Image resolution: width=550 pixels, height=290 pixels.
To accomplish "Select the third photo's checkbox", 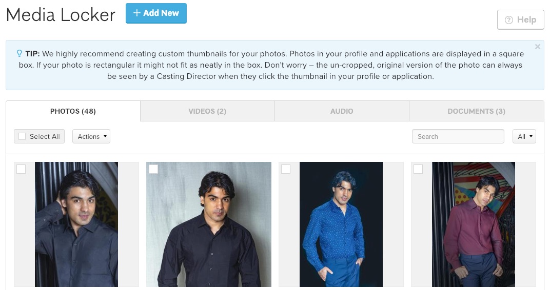I will coord(286,169).
